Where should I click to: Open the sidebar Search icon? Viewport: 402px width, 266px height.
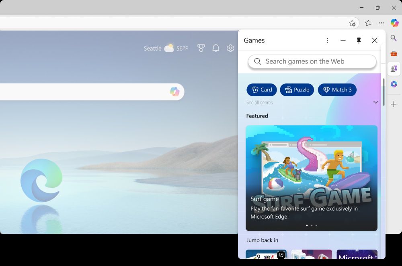click(x=394, y=38)
